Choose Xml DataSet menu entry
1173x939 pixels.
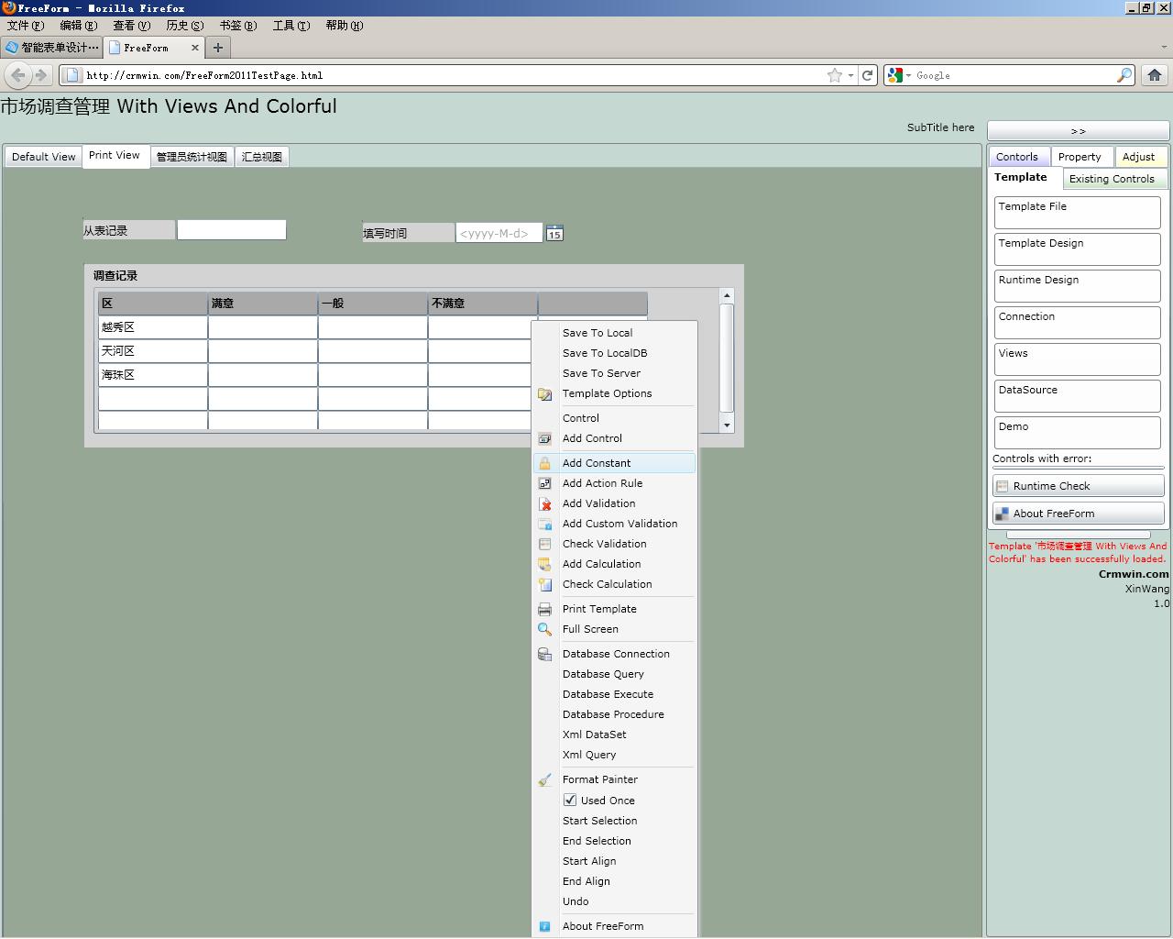(594, 735)
